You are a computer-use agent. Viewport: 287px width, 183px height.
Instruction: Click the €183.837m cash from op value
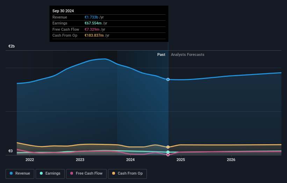click(94, 36)
